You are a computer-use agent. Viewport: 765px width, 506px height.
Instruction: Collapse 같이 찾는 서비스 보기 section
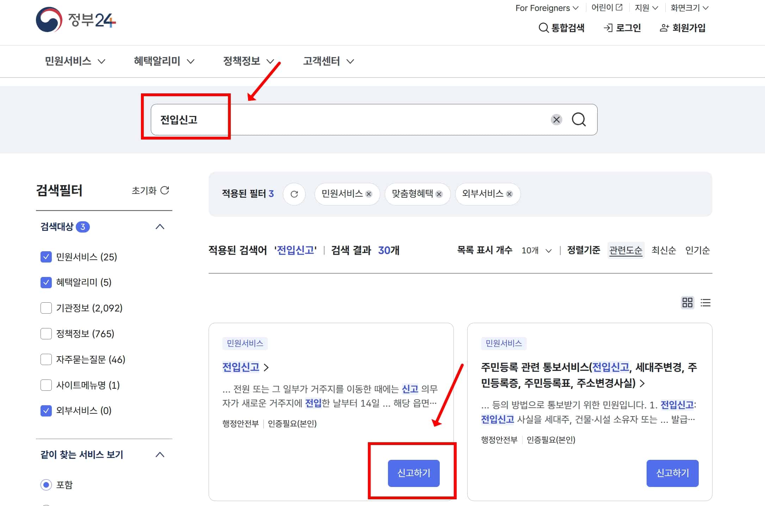click(160, 455)
